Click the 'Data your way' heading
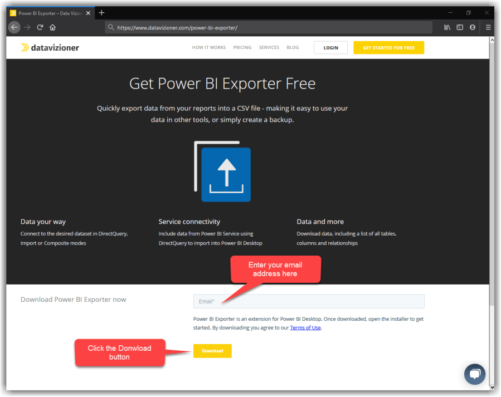This screenshot has width=501, height=397. (x=43, y=222)
